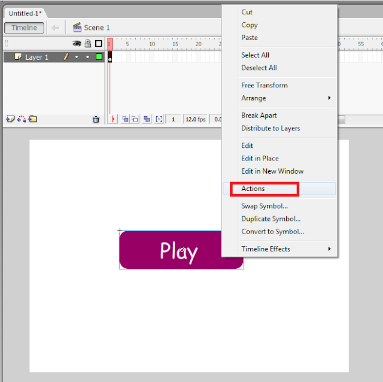Click the Scene 1 label

pyautogui.click(x=97, y=28)
